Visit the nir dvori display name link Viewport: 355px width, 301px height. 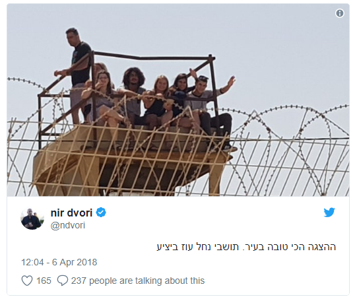[x=71, y=213]
